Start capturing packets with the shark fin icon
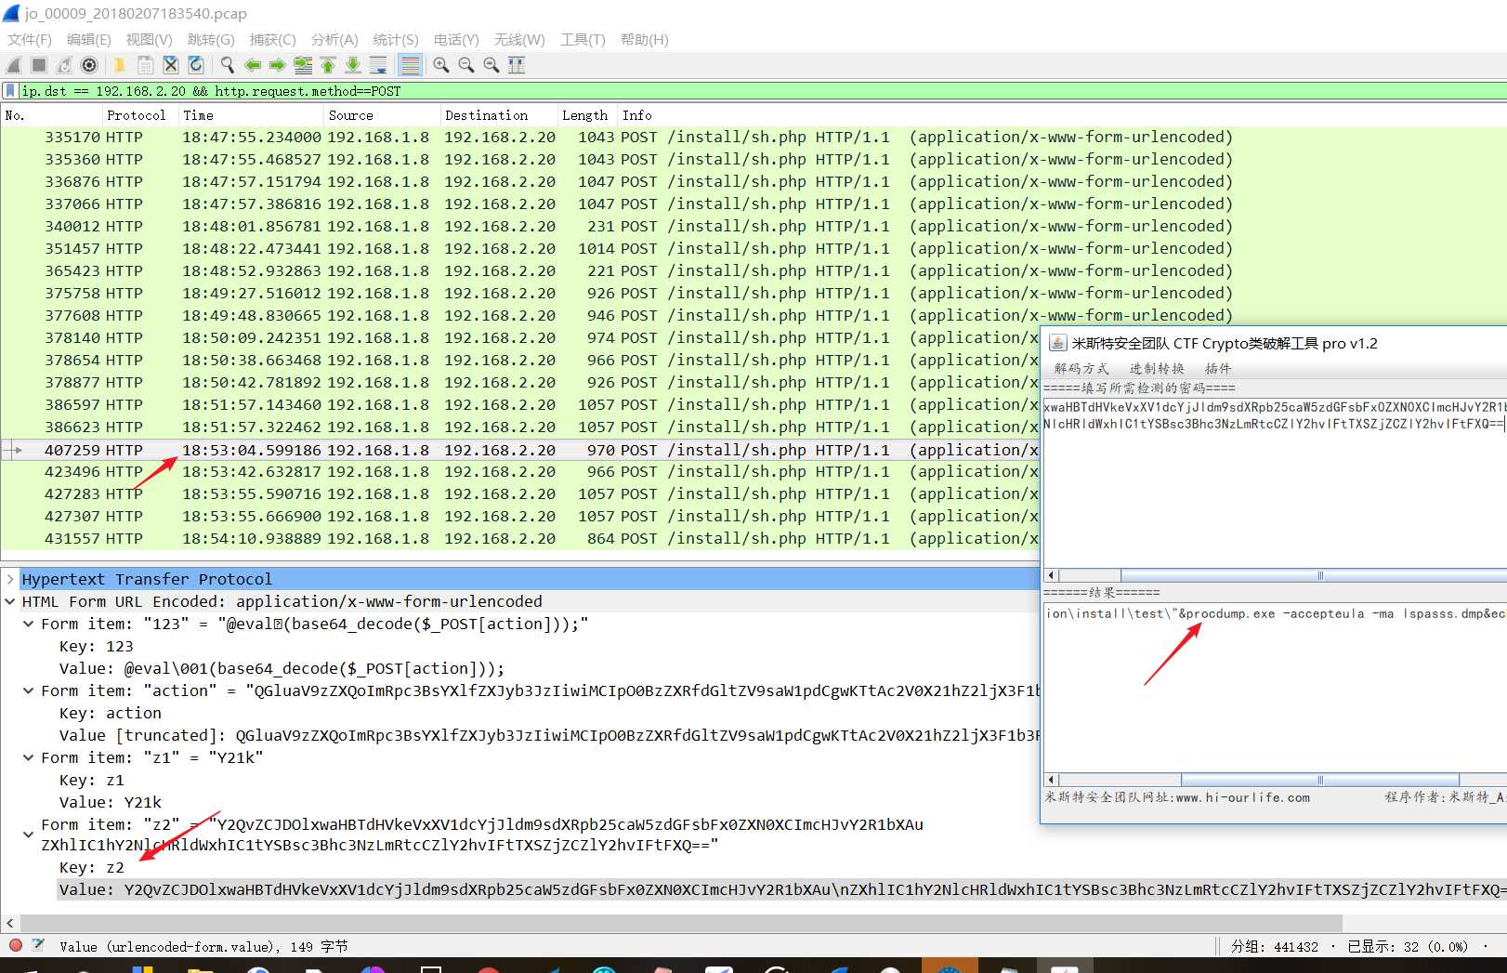The width and height of the screenshot is (1507, 973). (14, 65)
